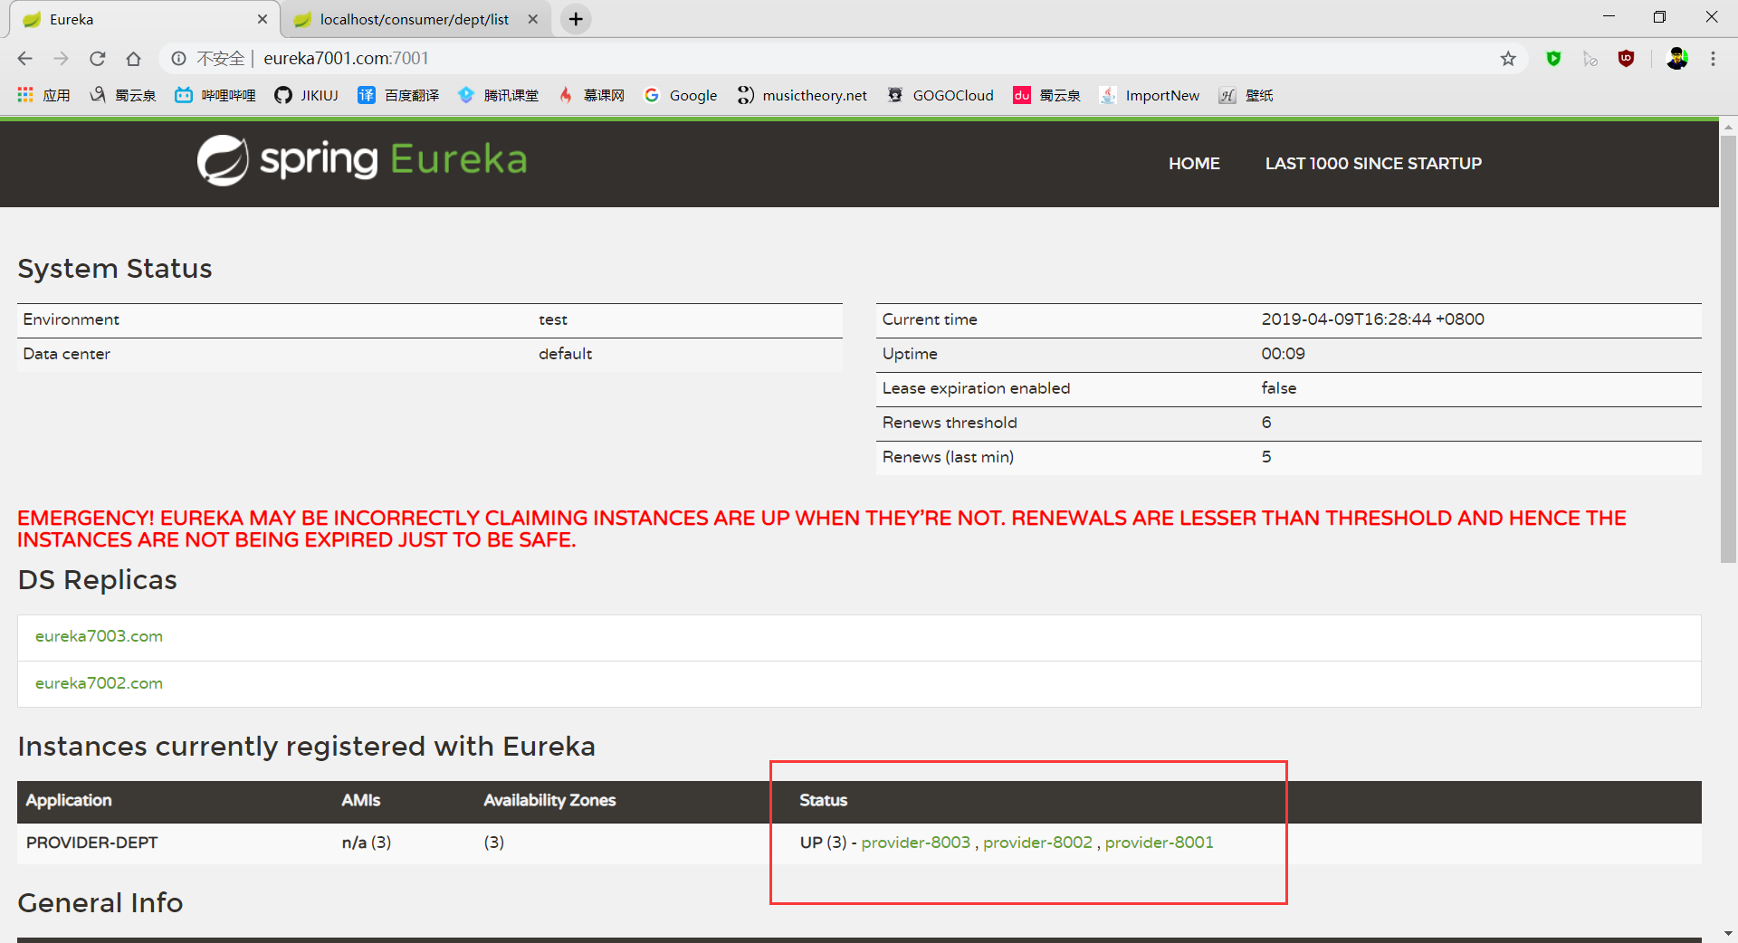The height and width of the screenshot is (943, 1738).
Task: Open the Chrome three-dot menu
Action: pos(1713,59)
